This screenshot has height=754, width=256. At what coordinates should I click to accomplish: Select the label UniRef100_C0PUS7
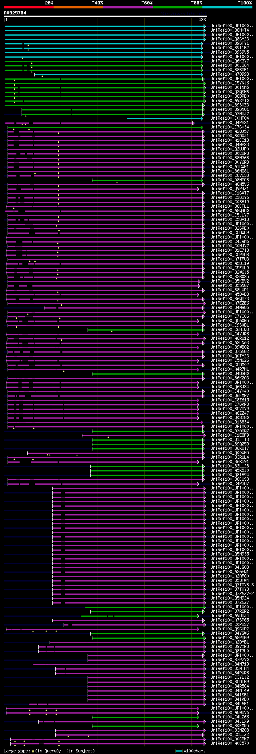[x=230, y=624]
